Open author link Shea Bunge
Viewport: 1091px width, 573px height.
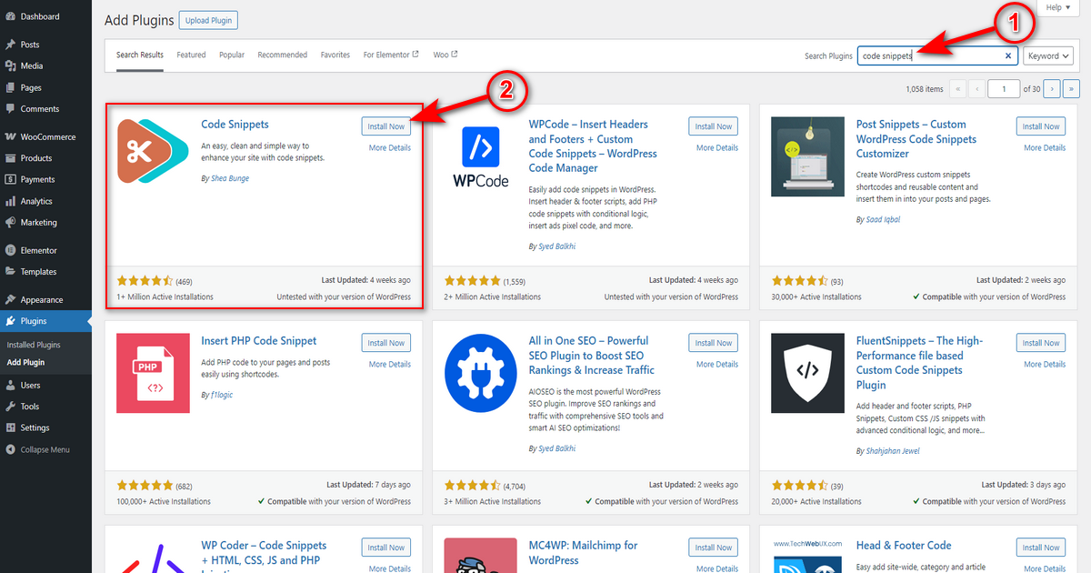228,178
